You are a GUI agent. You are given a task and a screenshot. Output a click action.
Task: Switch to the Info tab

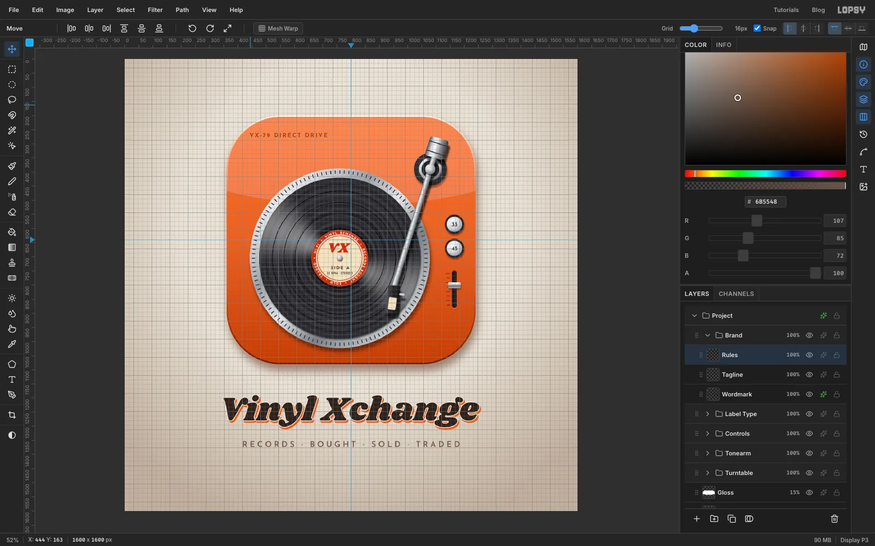click(724, 45)
